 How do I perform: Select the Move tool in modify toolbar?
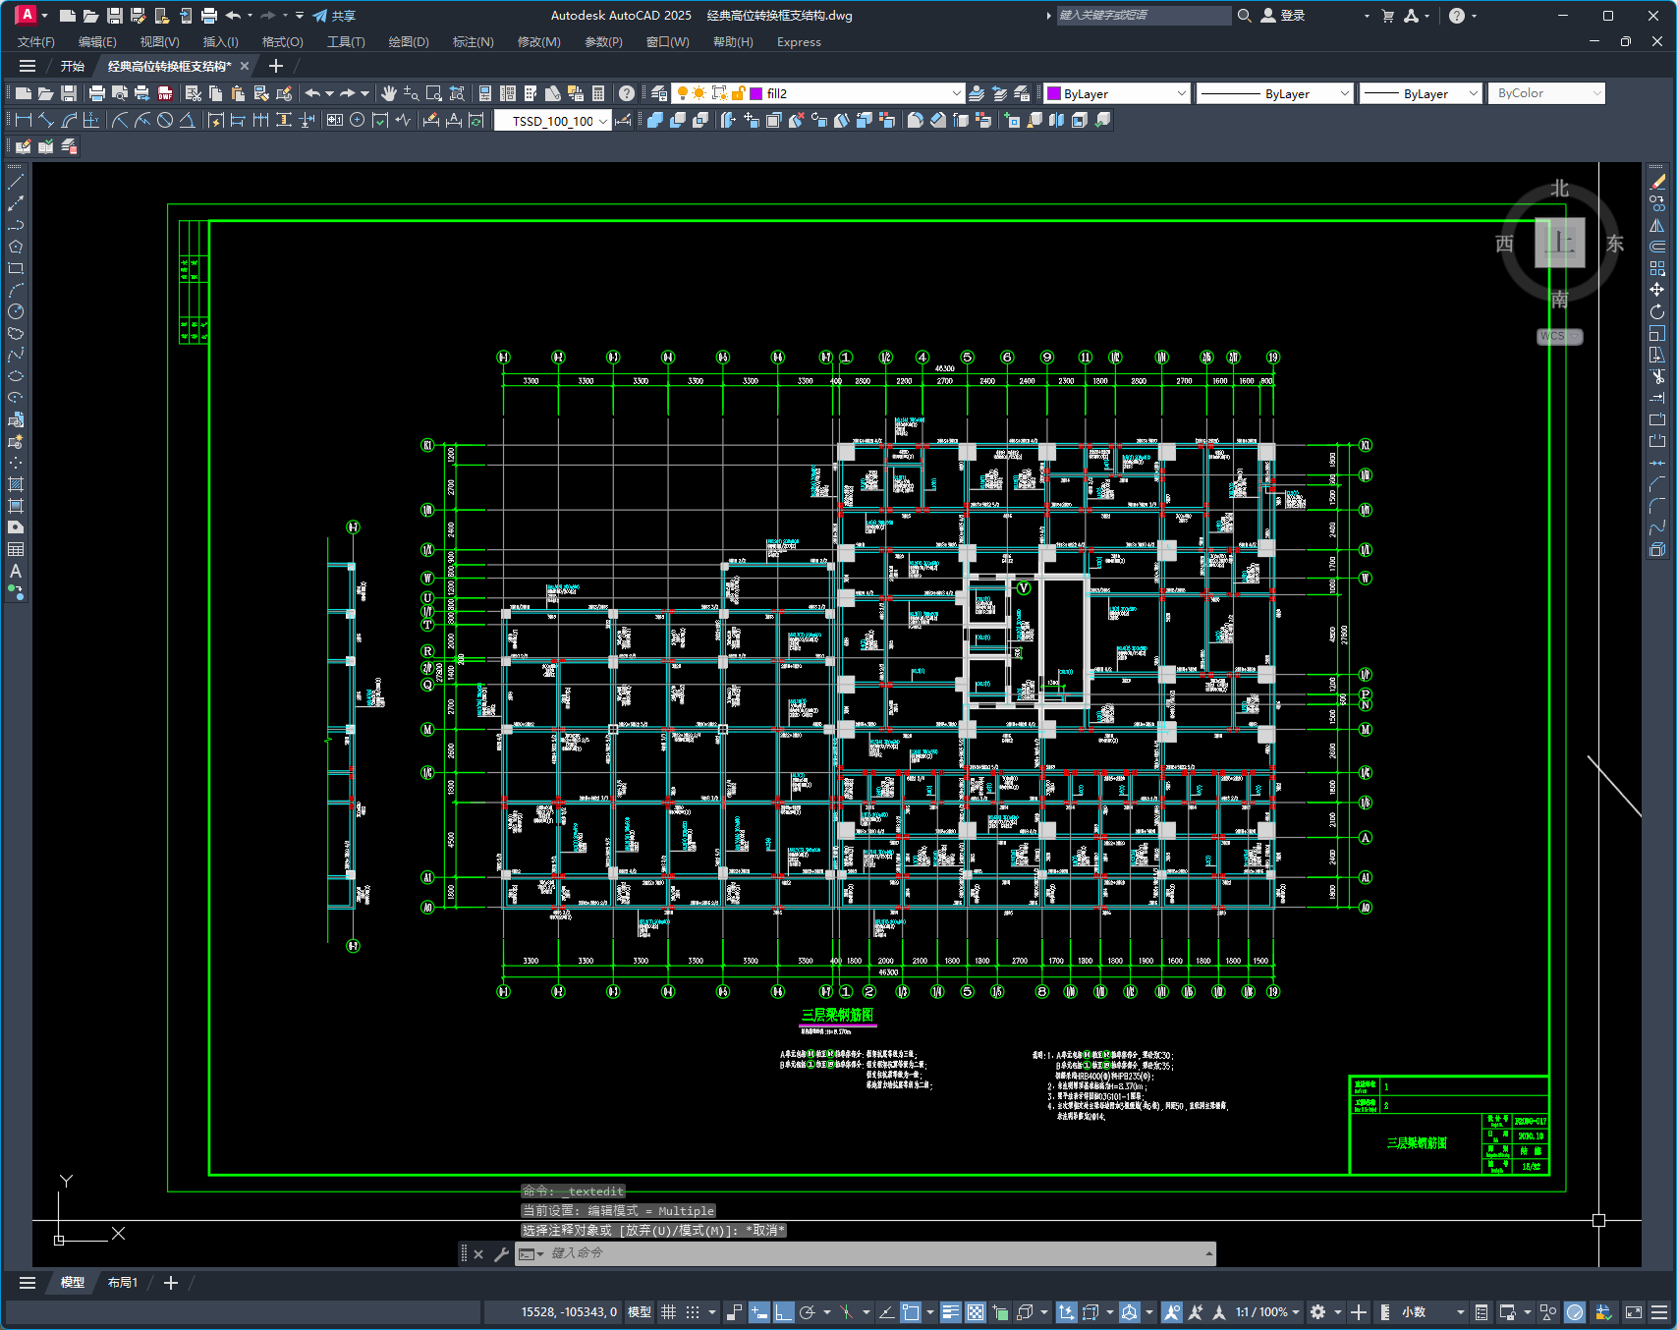[1657, 290]
